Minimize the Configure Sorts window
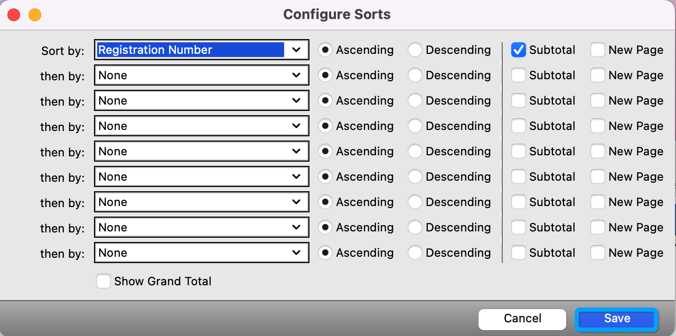 (x=35, y=15)
